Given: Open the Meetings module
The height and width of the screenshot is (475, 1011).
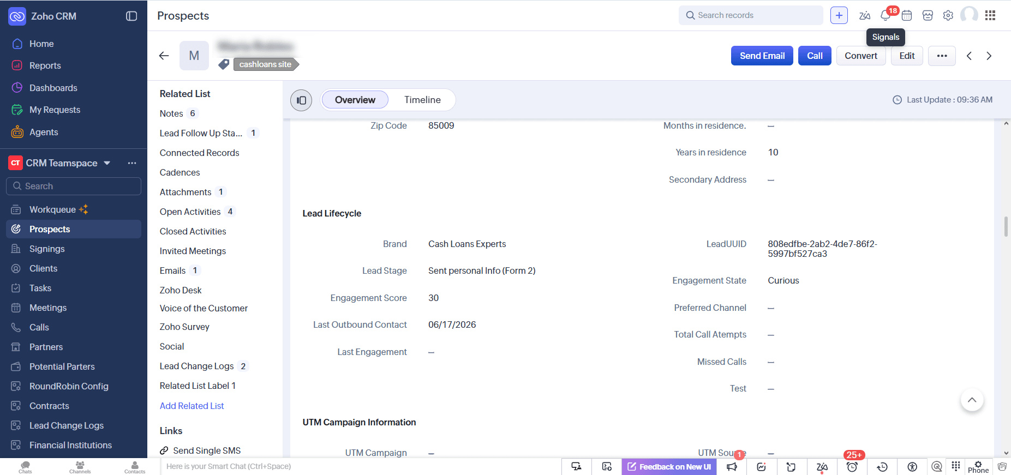Looking at the screenshot, I should pyautogui.click(x=74, y=308).
